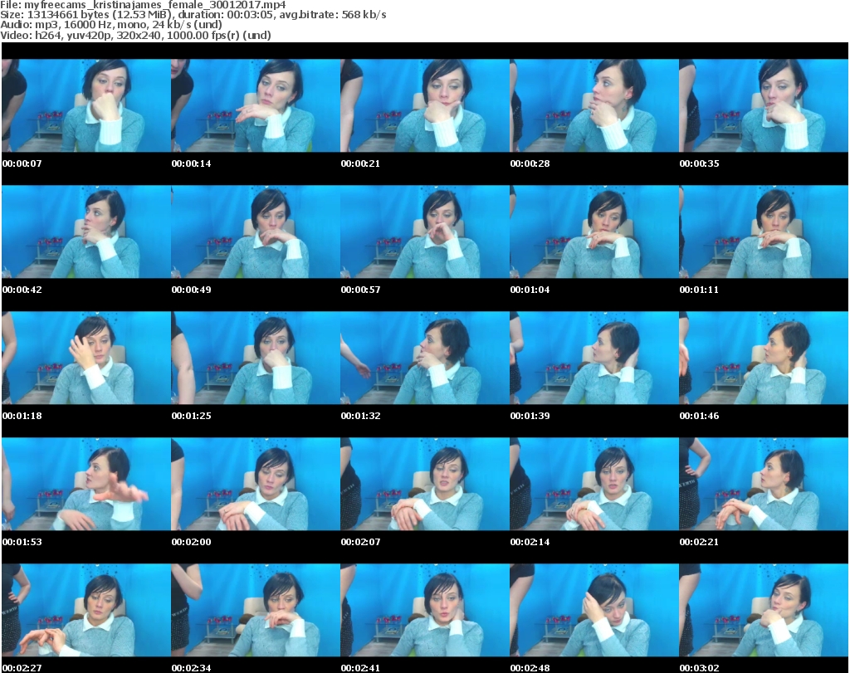
Task: Select the thumbnail frame at 00:02:34
Action: 256,611
